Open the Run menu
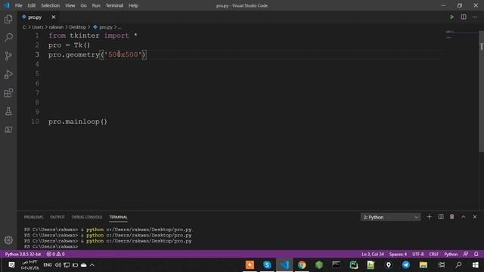The height and width of the screenshot is (272, 484). click(96, 5)
